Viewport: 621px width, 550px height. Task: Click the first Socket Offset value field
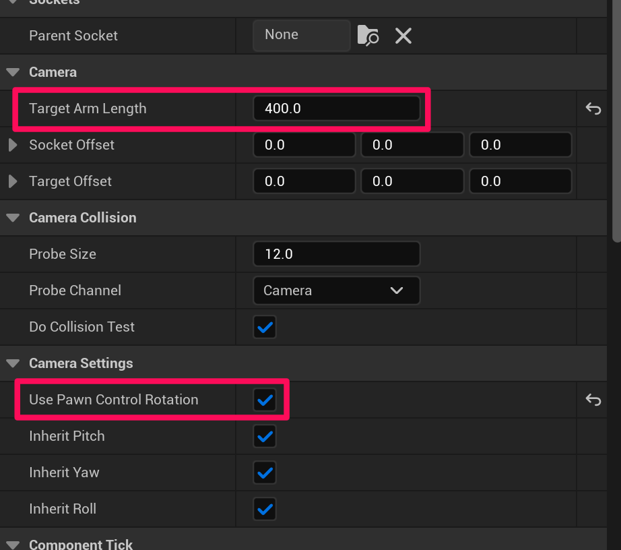tap(304, 145)
